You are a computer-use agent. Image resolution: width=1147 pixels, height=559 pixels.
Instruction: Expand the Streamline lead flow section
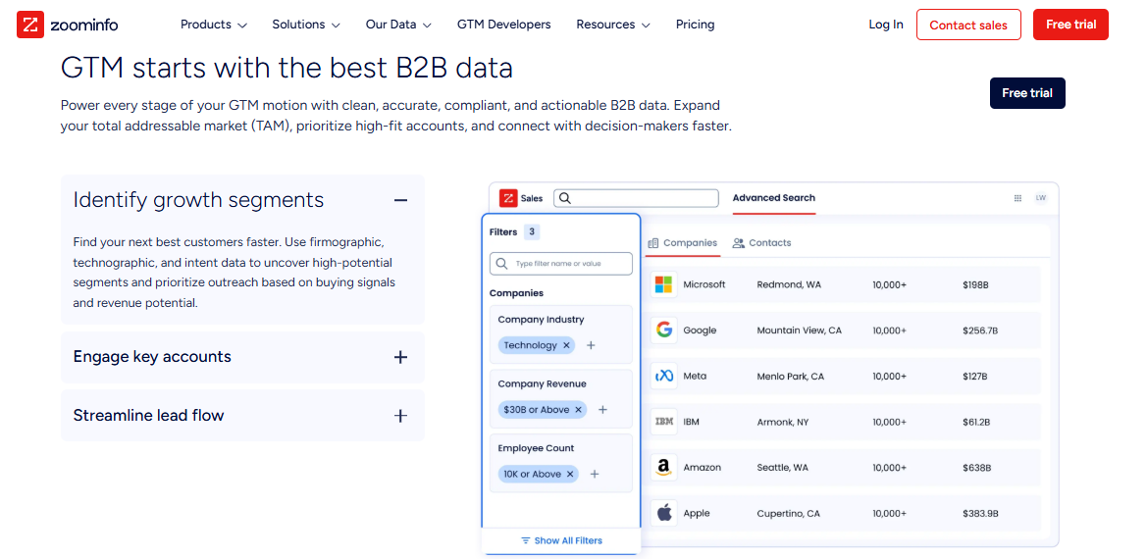tap(400, 416)
